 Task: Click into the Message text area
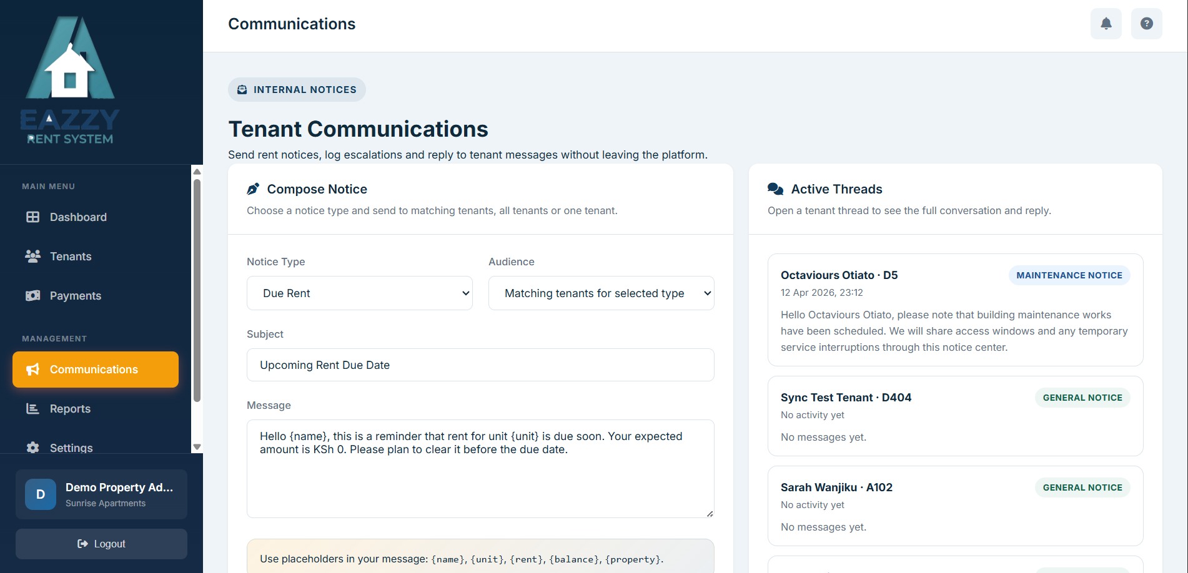480,469
